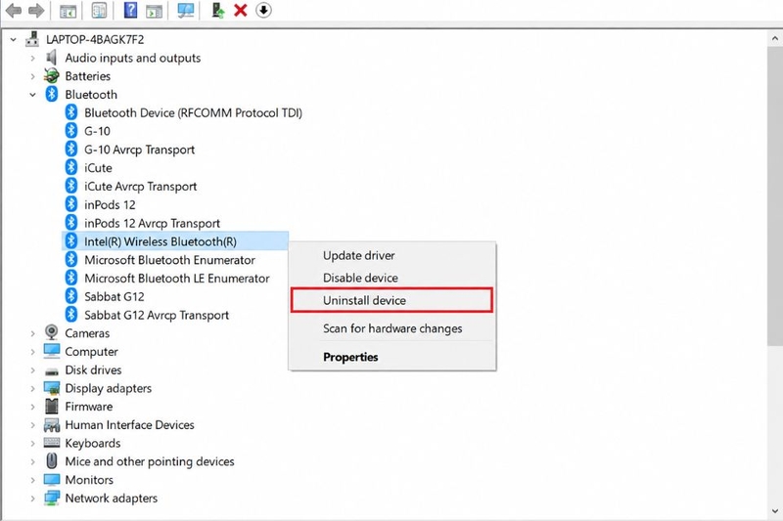783x521 pixels.
Task: Choose Update driver from context menu
Action: 392,255
